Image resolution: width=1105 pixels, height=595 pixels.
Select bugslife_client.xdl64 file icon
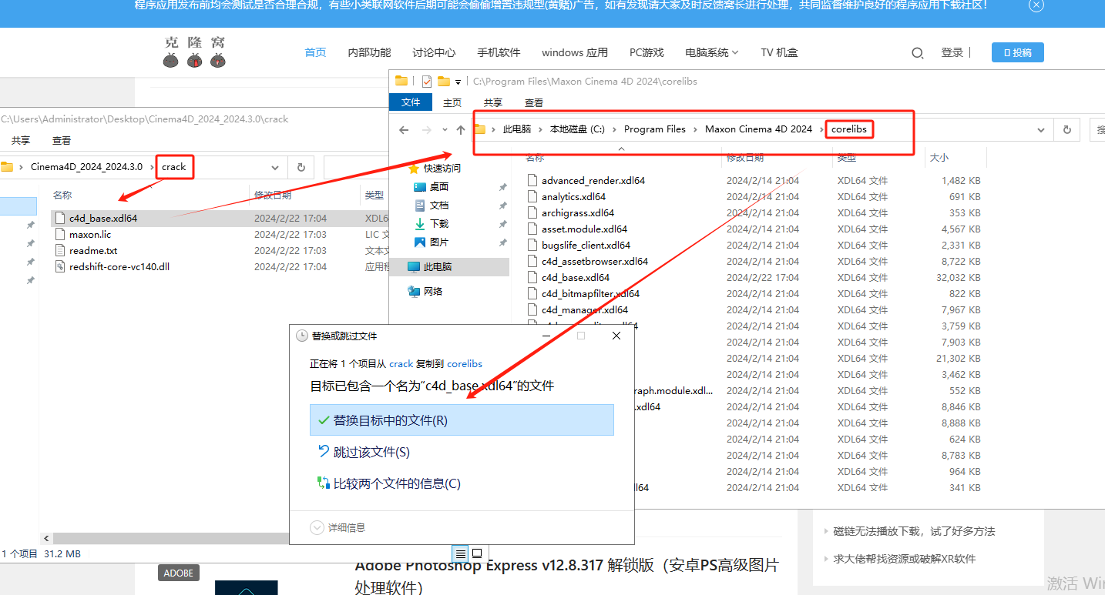(x=532, y=245)
